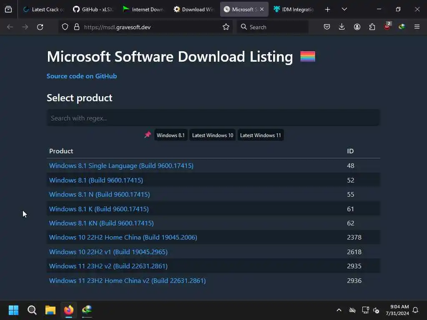Screen dimensions: 427x320
Task: Focus the Search with regex field
Action: (x=213, y=118)
